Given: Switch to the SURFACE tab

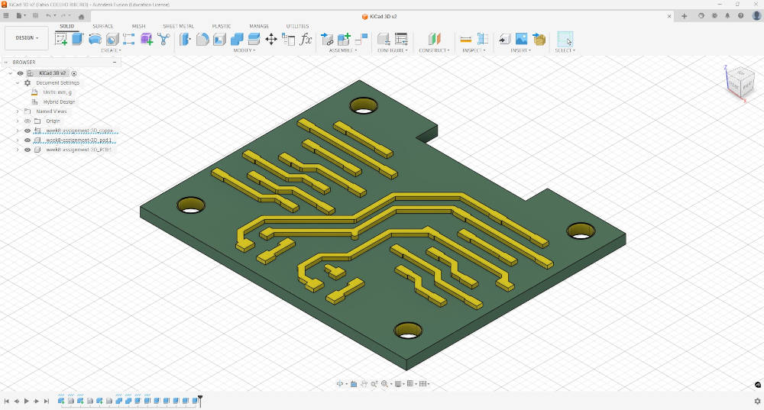Looking at the screenshot, I should point(103,26).
